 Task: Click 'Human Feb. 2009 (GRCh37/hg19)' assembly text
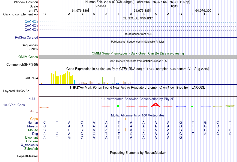[x=110, y=2]
